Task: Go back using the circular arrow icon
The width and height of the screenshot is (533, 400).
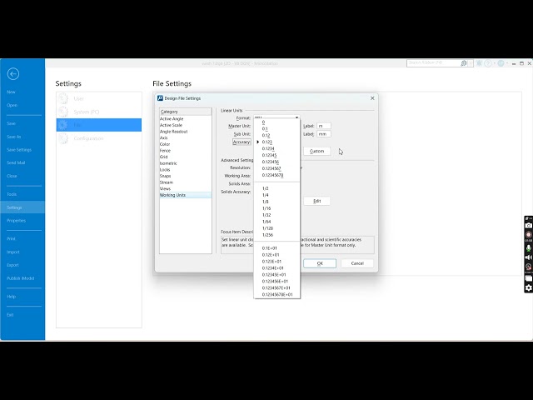Action: [x=13, y=74]
